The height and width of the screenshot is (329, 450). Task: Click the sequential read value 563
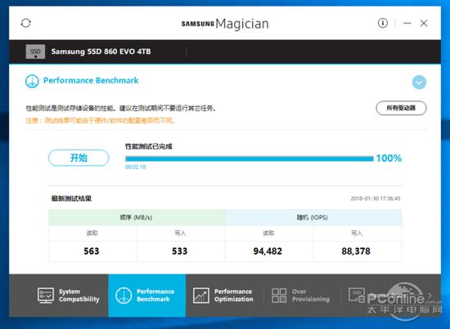[x=92, y=251]
